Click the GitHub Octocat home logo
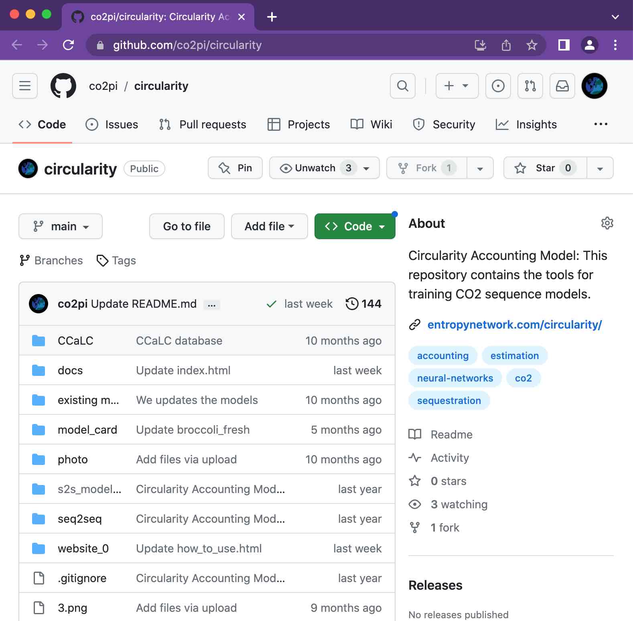The width and height of the screenshot is (633, 621). pos(63,86)
